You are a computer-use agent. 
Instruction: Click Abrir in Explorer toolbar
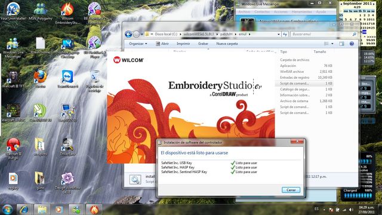point(162,44)
